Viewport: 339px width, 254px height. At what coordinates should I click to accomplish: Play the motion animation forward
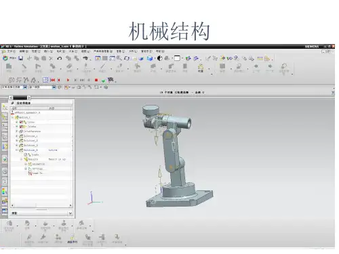click(68, 80)
